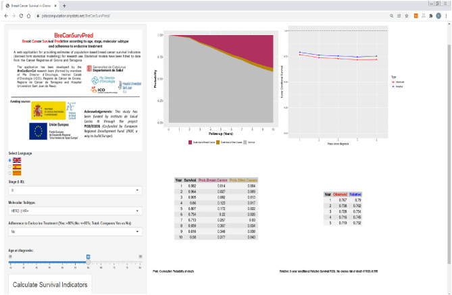Click the year 10 survival value 0.58
The width and height of the screenshot is (452, 295).
tap(193, 237)
